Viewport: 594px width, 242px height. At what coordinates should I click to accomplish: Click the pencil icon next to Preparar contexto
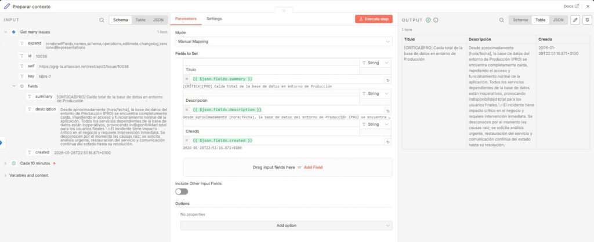click(7, 6)
